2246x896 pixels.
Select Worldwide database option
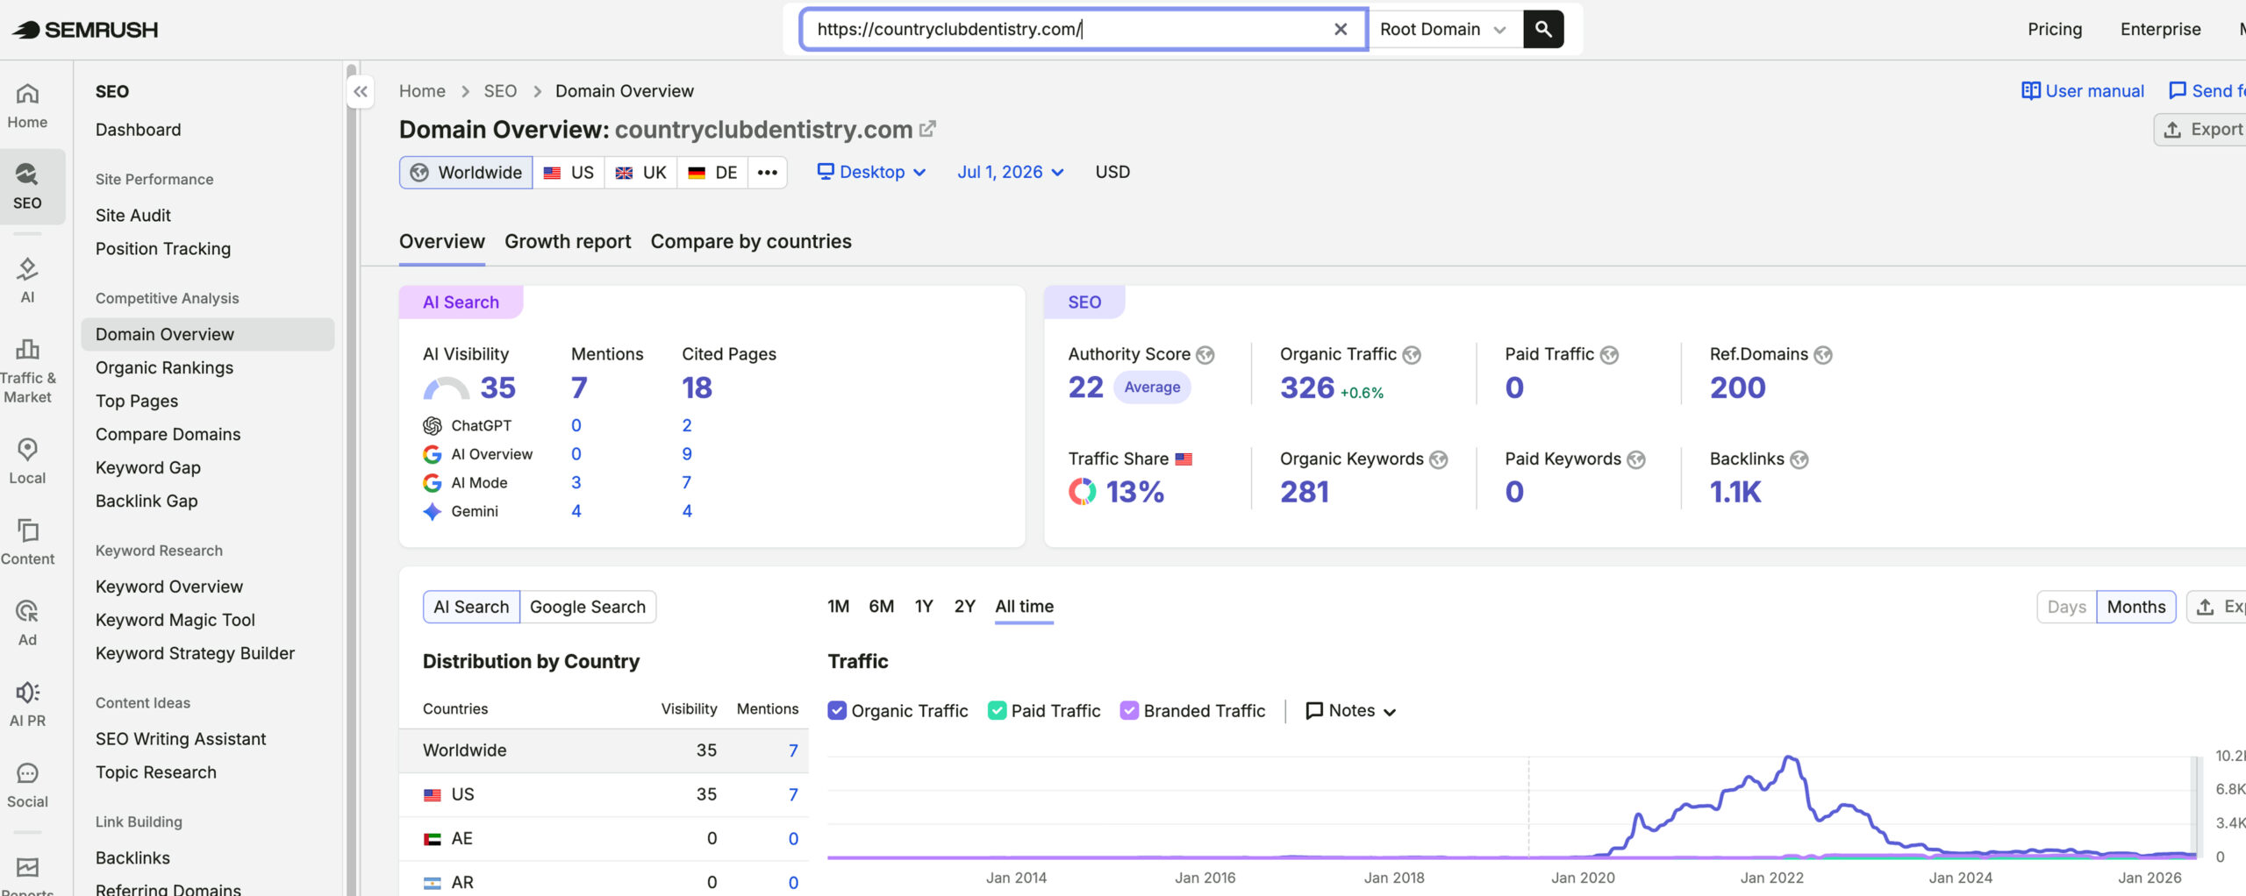point(466,173)
